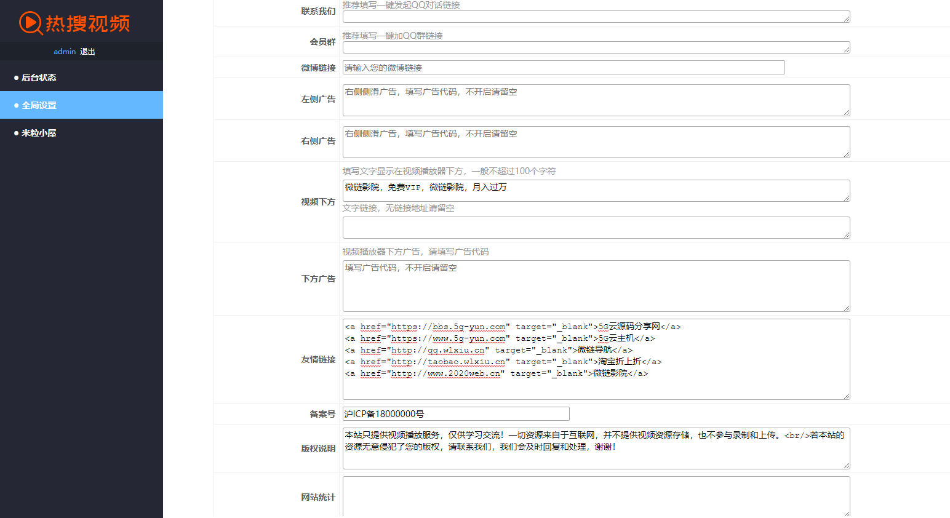
Task: Focus the 右侧广告 ad code text area
Action: 596,142
